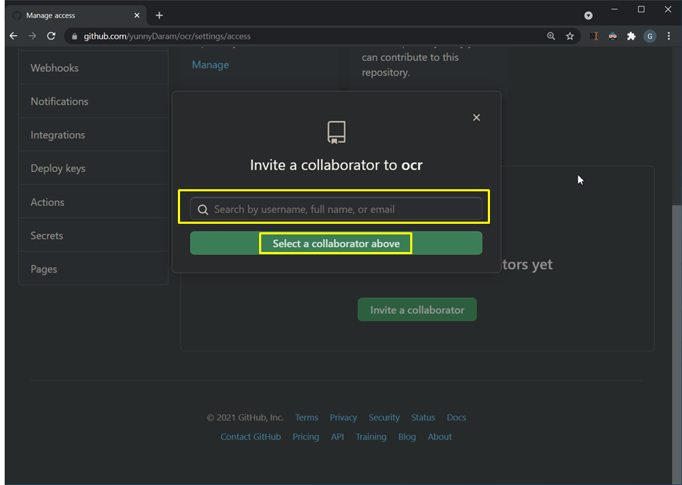Open the Docs footer link
The image size is (682, 485).
[x=456, y=417]
